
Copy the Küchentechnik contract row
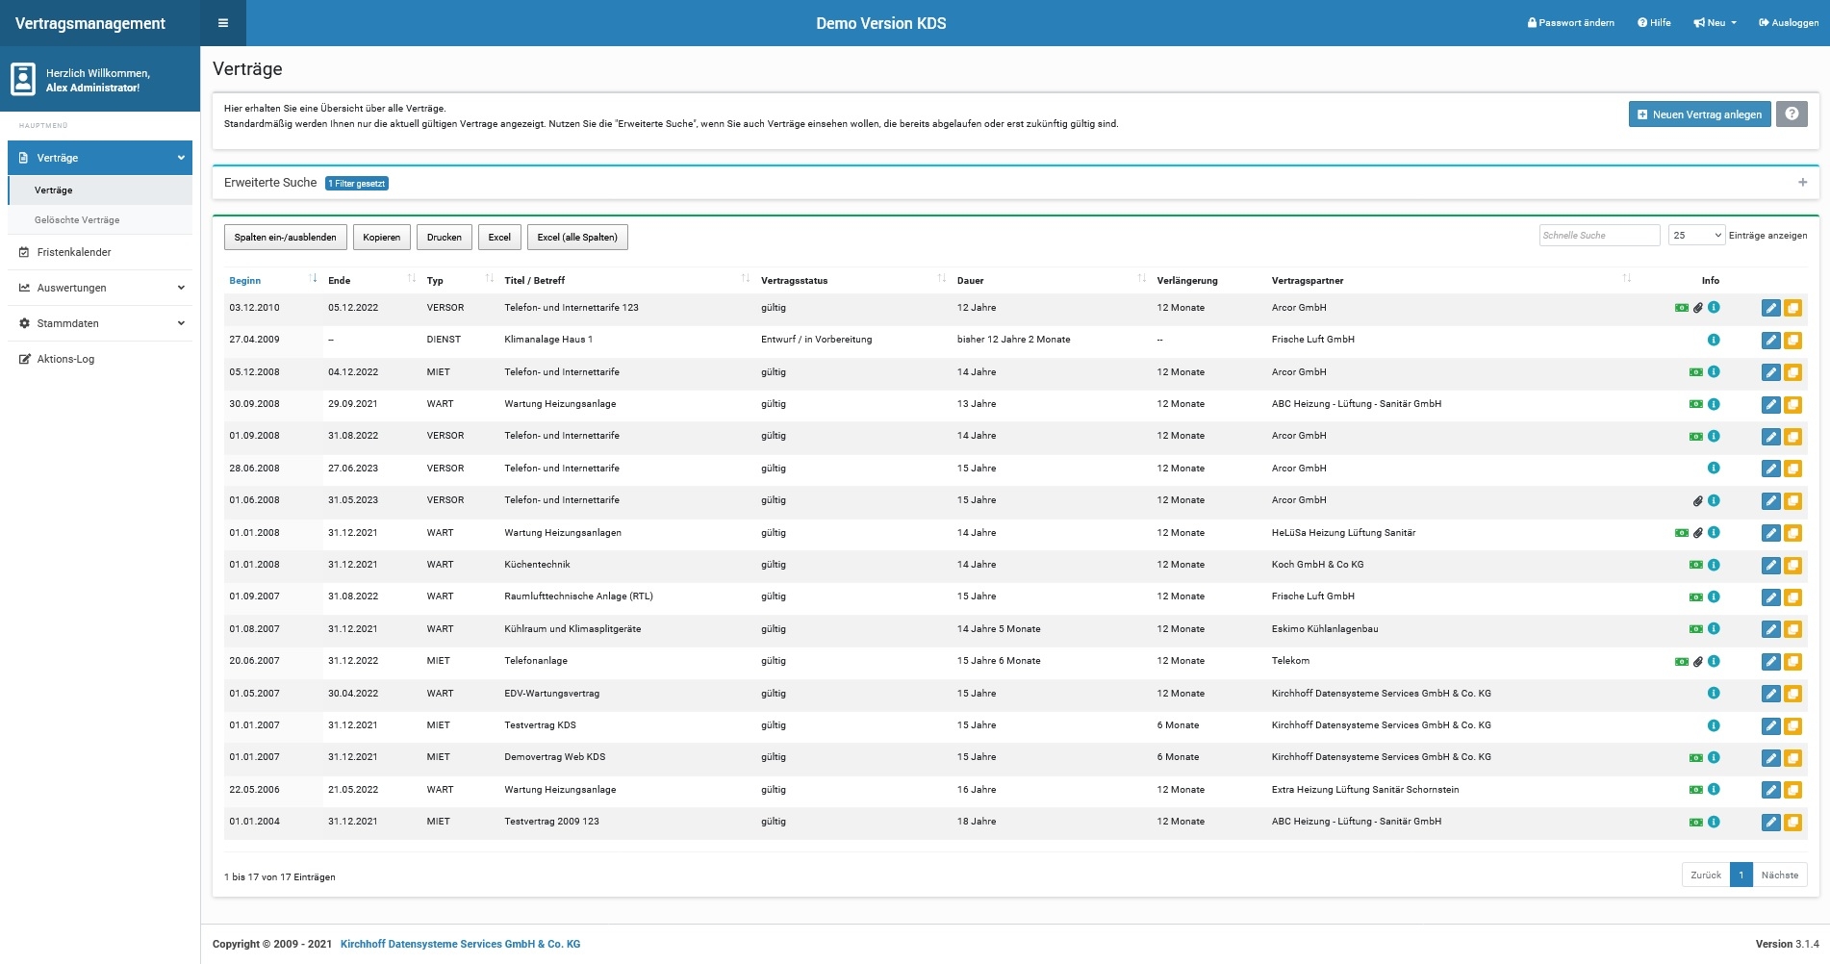click(x=1792, y=566)
